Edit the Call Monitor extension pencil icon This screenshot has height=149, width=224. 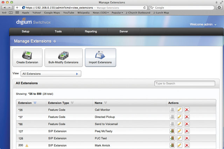click(180, 110)
